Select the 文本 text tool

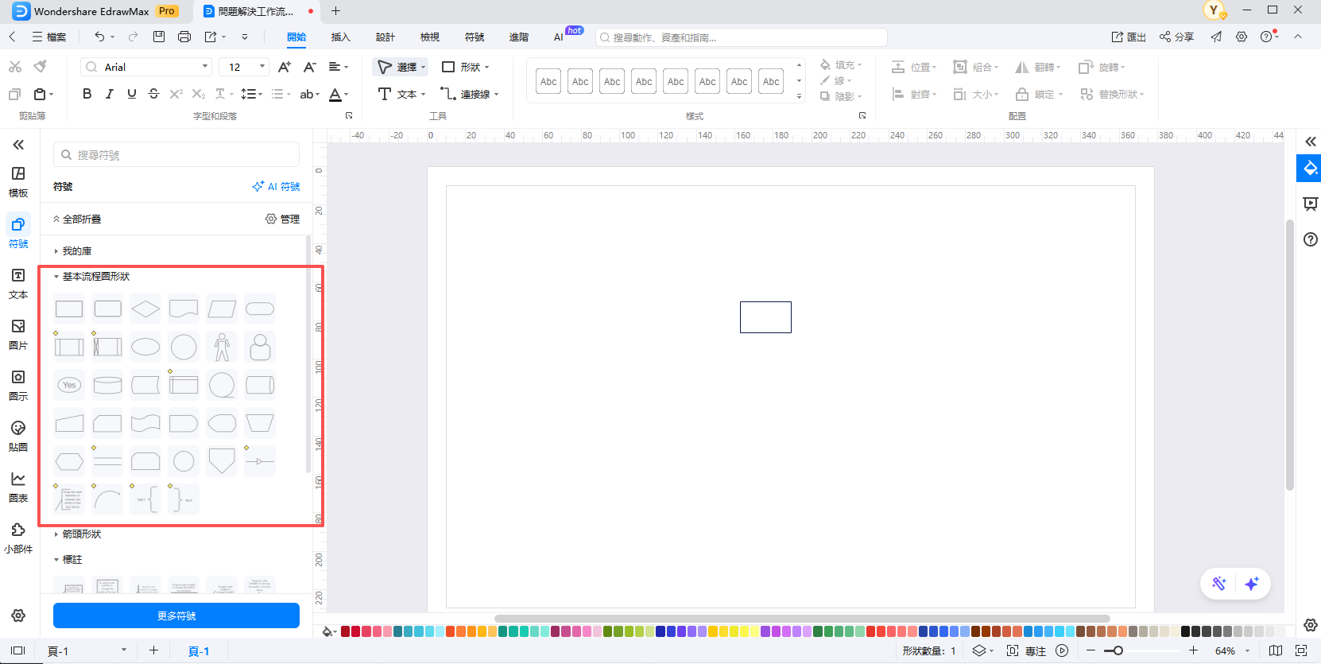pyautogui.click(x=401, y=94)
